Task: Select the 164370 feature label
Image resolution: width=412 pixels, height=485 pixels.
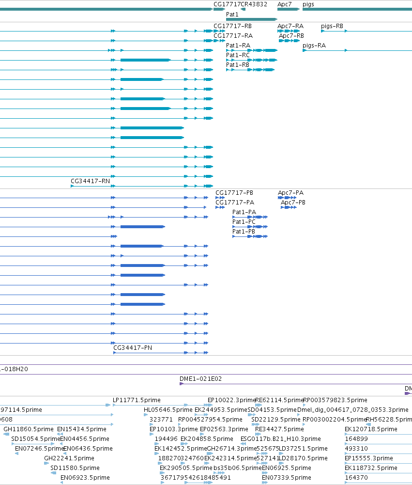Action: pos(356,478)
